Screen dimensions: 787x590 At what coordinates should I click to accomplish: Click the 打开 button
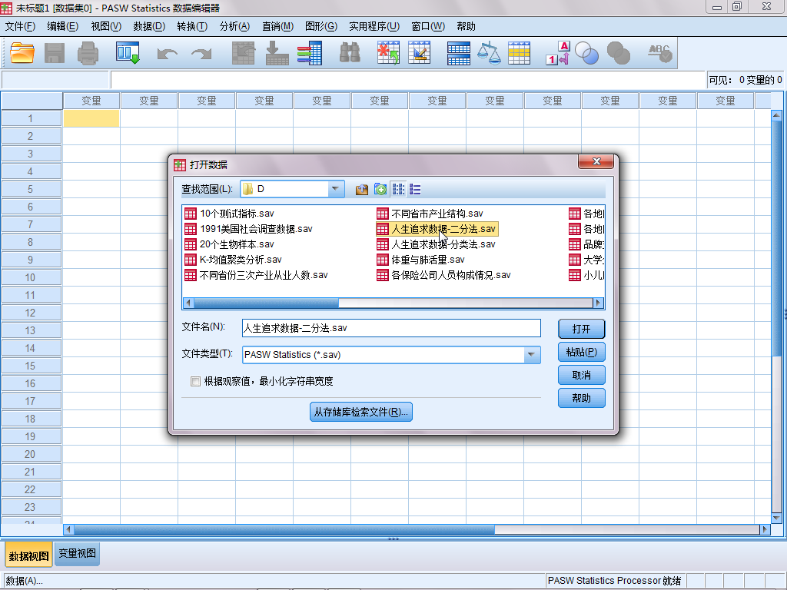point(581,329)
